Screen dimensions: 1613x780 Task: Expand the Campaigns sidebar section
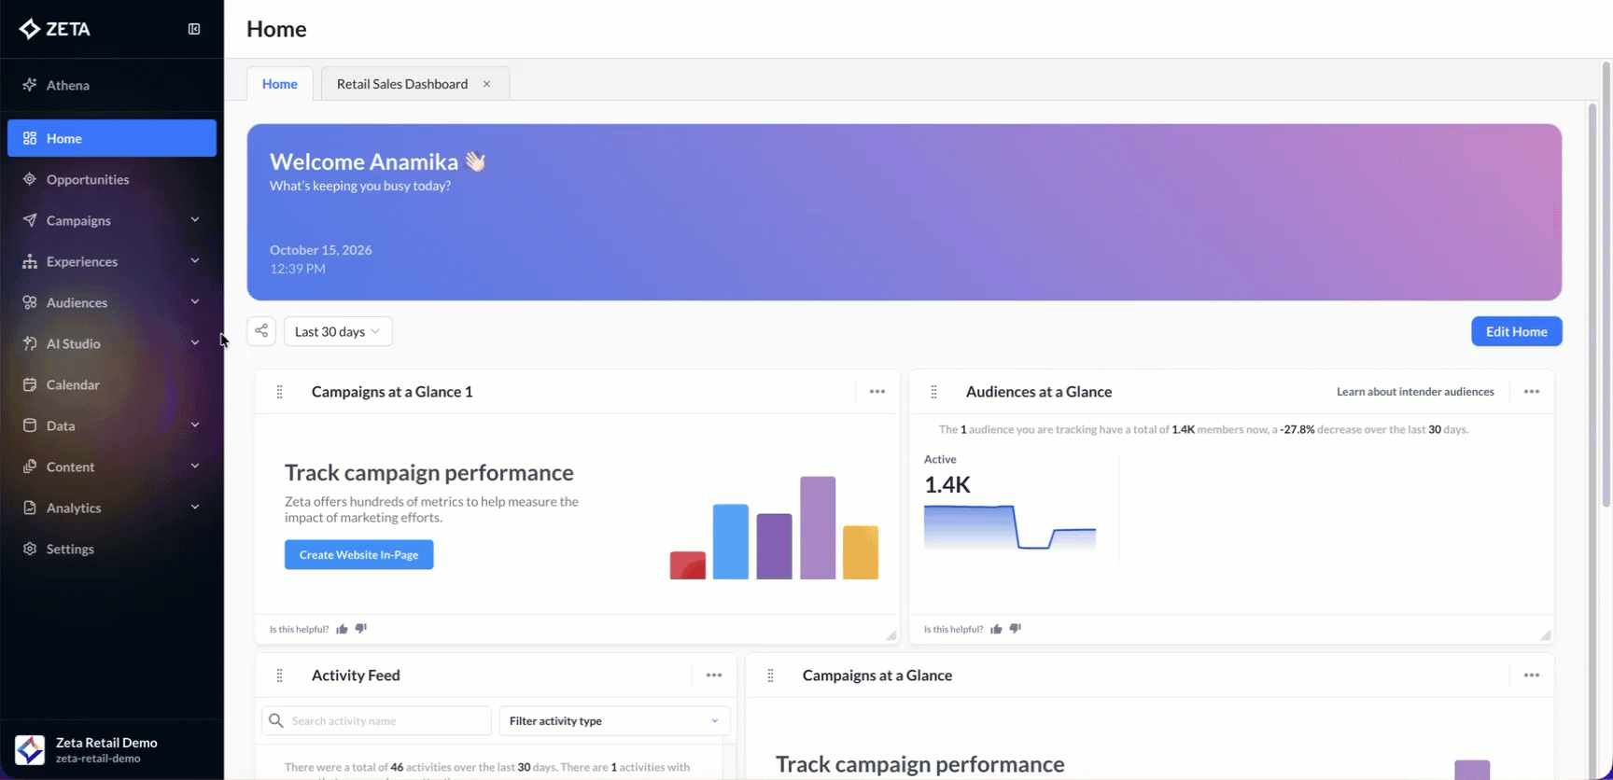[111, 220]
